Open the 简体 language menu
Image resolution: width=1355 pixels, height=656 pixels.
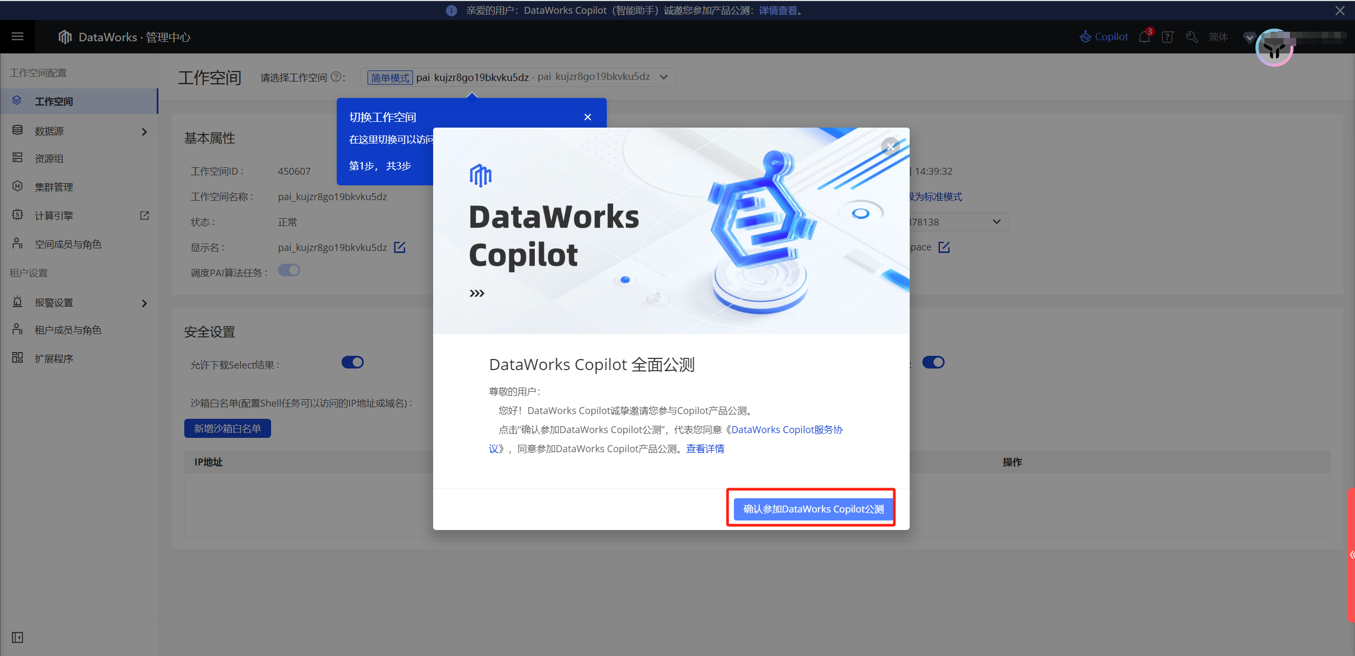tap(1218, 37)
